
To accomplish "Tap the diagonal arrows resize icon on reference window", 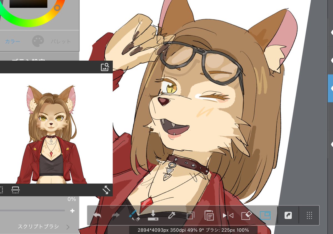I will (x=106, y=190).
